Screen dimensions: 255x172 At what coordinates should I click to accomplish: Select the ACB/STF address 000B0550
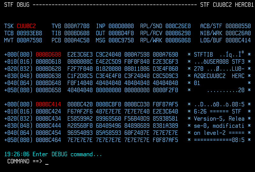pos(238,26)
